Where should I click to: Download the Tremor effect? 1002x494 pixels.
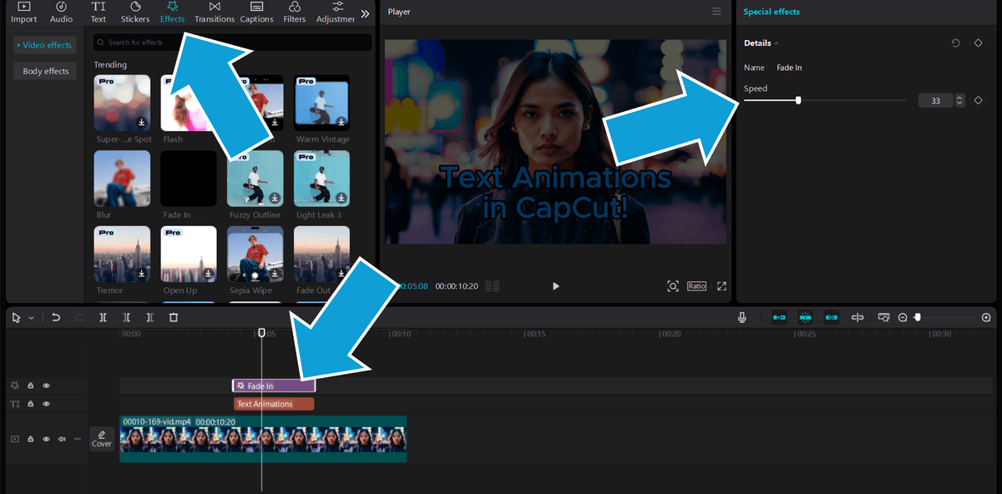[142, 273]
